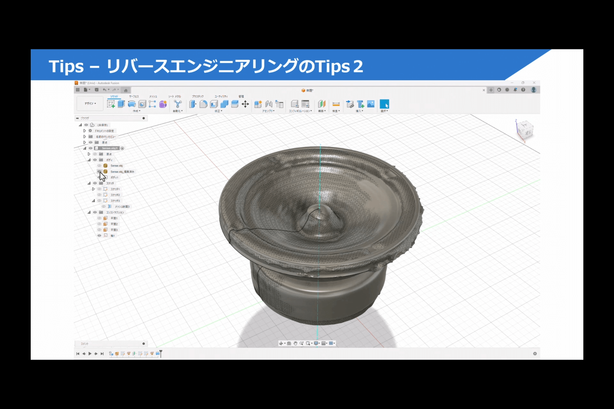This screenshot has width=614, height=409.
Task: Click the Insert Canvas image icon
Action: click(371, 104)
